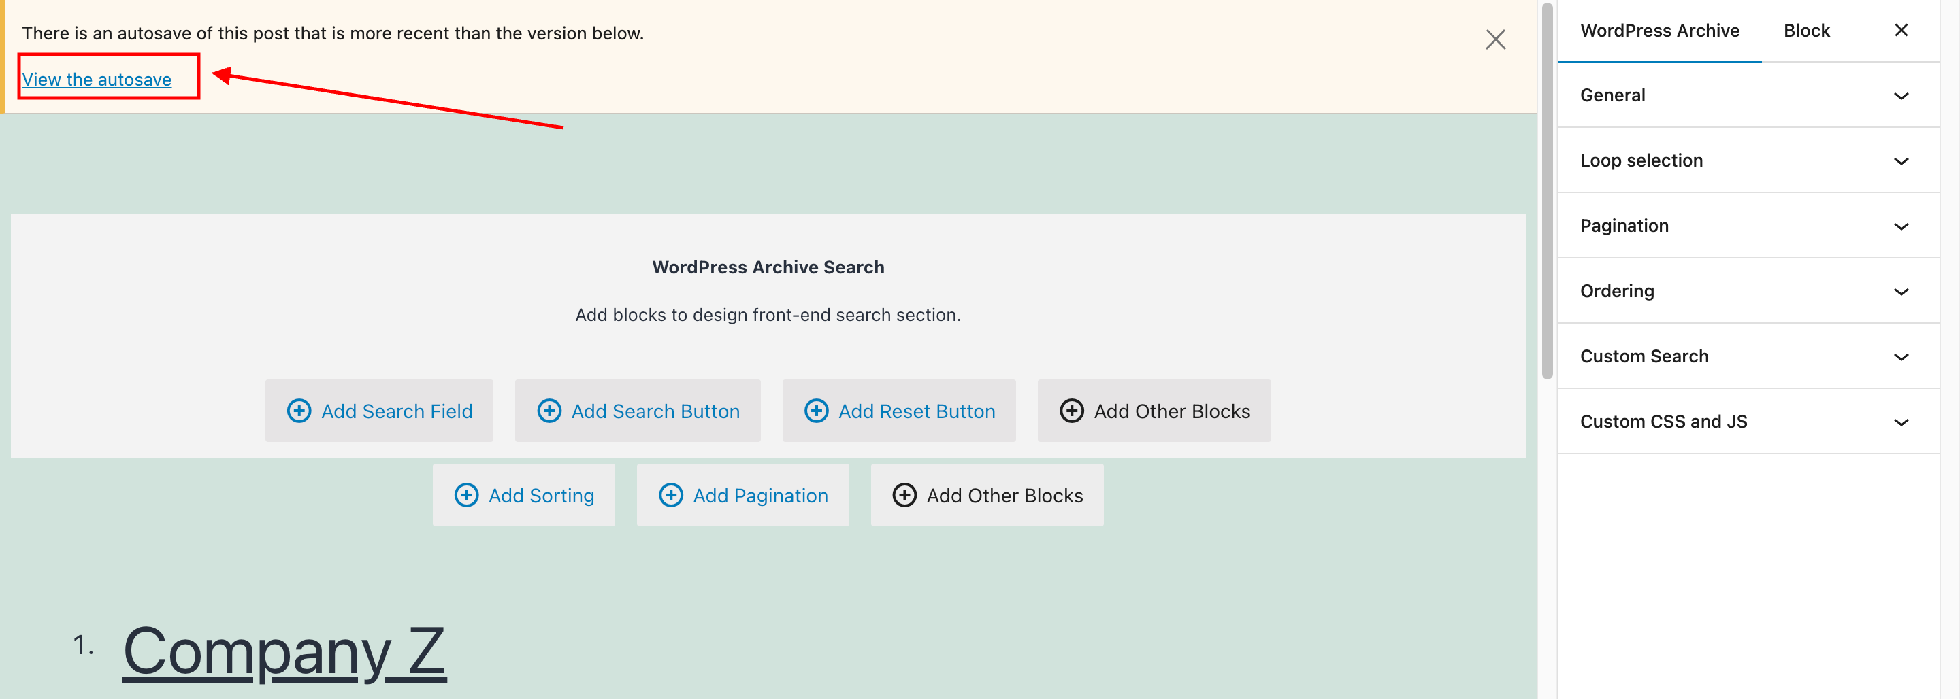Click the plus icon on Add Search Field
The width and height of the screenshot is (1960, 699).
pyautogui.click(x=299, y=411)
